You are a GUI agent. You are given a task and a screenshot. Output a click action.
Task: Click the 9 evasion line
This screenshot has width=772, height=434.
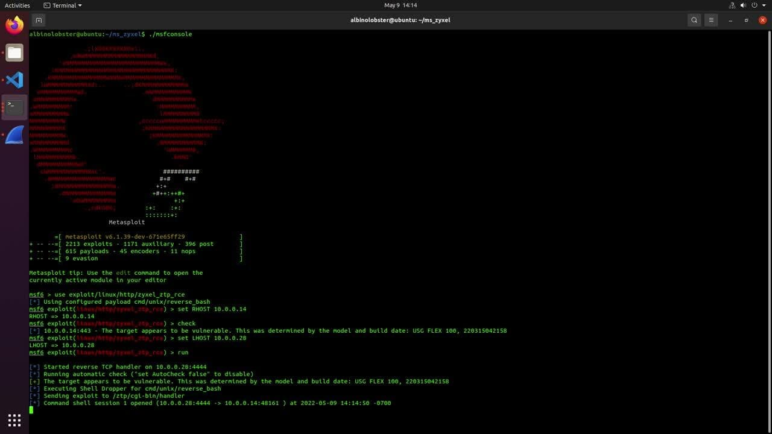coord(81,259)
